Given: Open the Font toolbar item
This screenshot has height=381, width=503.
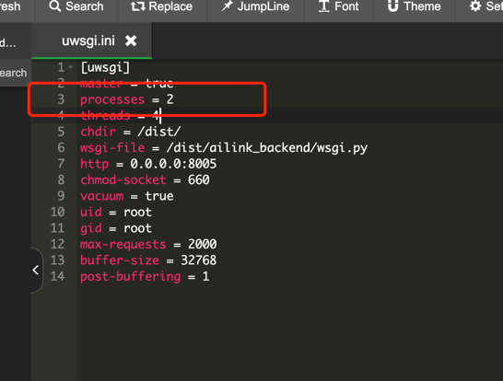Looking at the screenshot, I should (338, 6).
